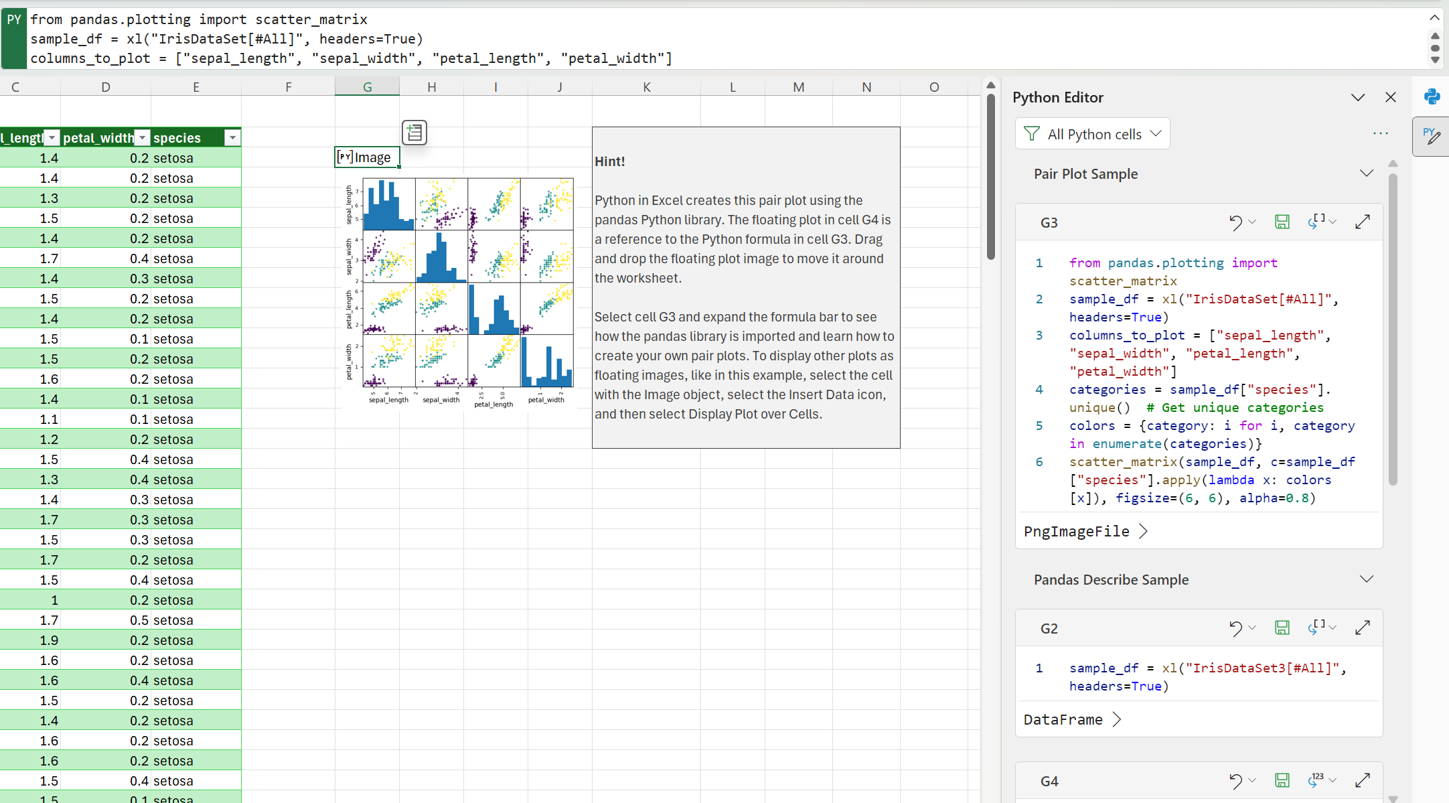The image size is (1449, 803).
Task: Click the Python Editor panel menu (…)
Action: (1380, 133)
